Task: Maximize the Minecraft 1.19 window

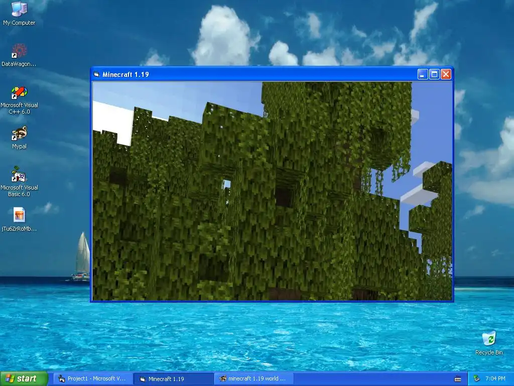Action: pos(434,74)
